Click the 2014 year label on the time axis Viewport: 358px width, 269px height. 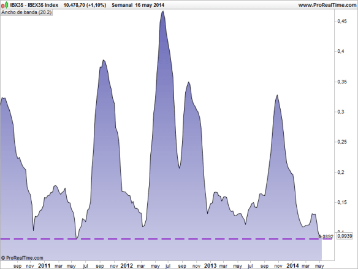[x=292, y=266]
